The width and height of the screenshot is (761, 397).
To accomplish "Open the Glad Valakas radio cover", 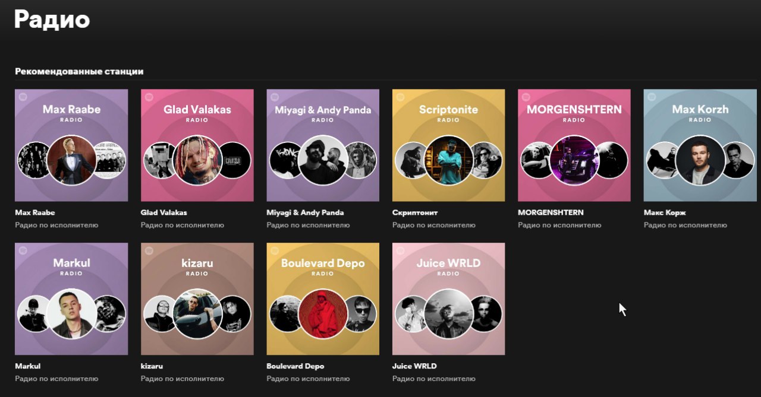I will (x=197, y=145).
